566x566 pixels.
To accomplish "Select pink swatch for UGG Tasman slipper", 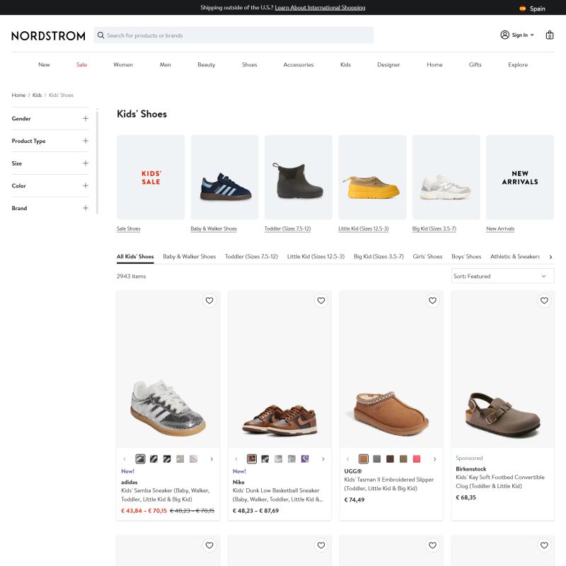I will [417, 459].
